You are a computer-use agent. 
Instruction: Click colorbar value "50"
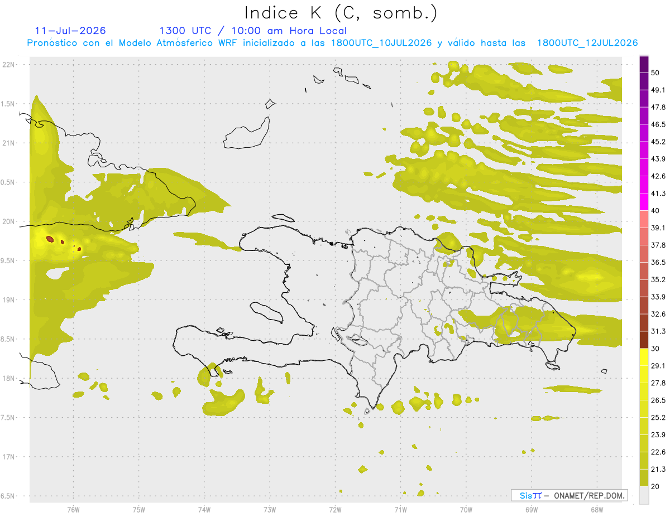pyautogui.click(x=655, y=73)
